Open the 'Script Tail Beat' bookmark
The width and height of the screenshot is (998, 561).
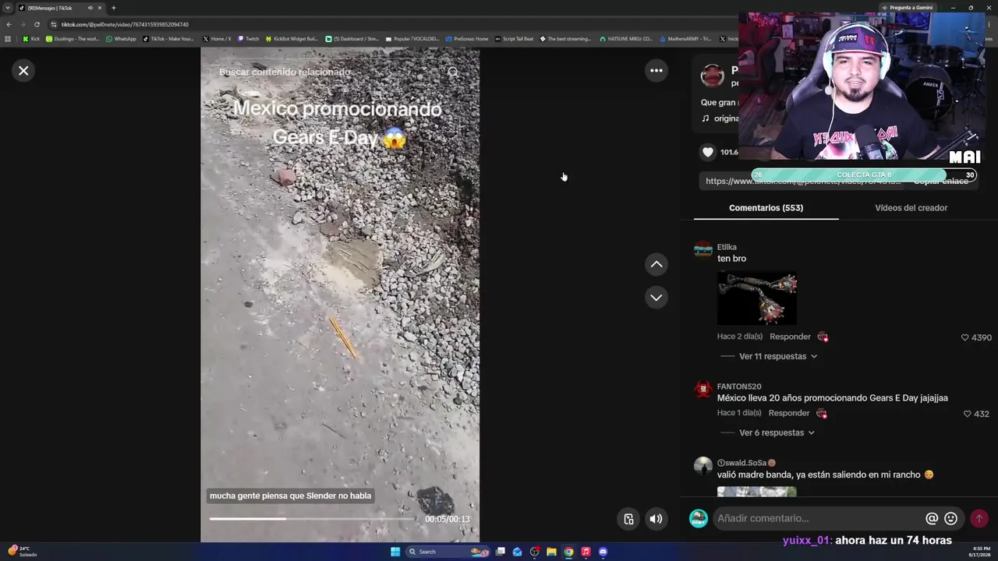pyautogui.click(x=515, y=39)
